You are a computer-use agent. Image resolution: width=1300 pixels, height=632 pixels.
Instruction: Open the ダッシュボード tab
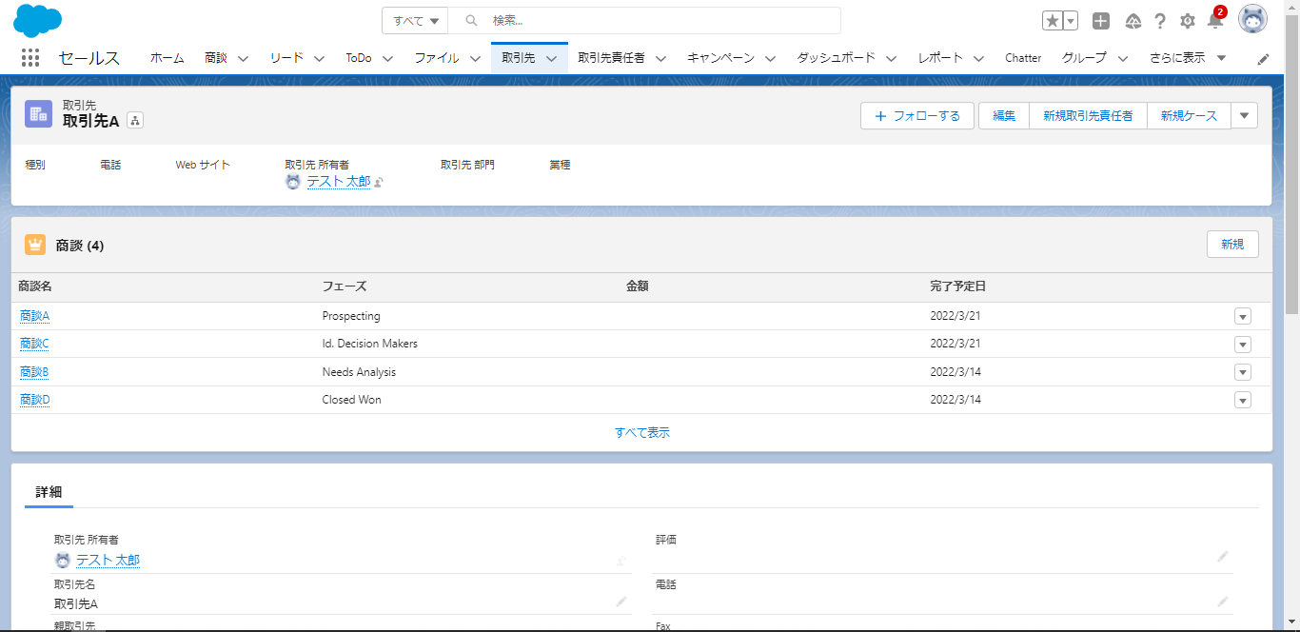click(836, 58)
